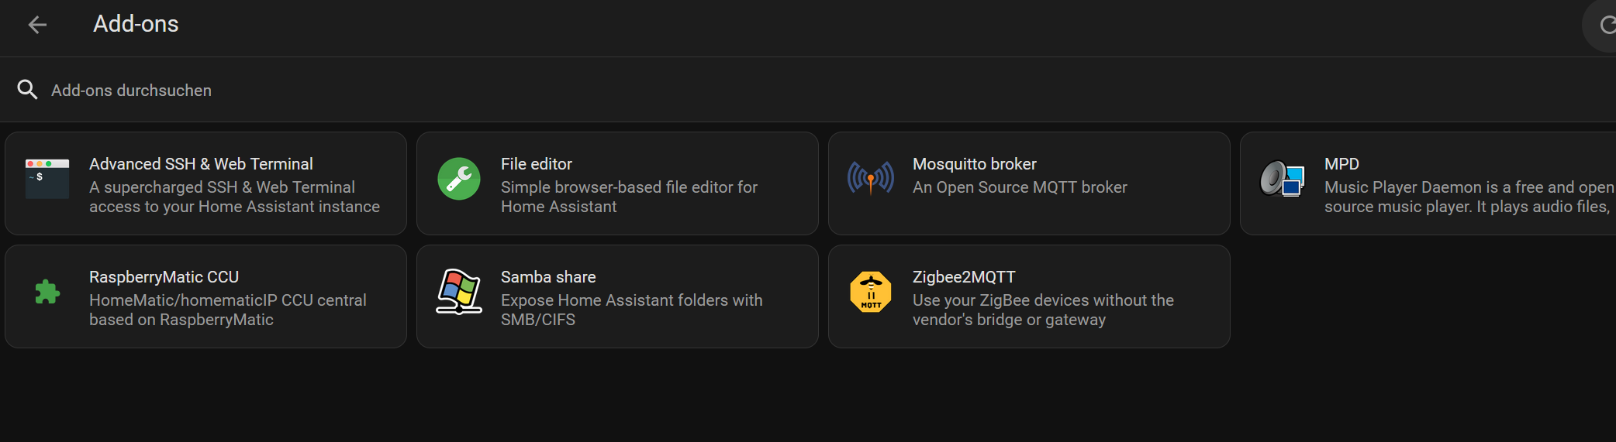Click the Samba share Windows flag icon
The width and height of the screenshot is (1616, 442).
(x=459, y=292)
